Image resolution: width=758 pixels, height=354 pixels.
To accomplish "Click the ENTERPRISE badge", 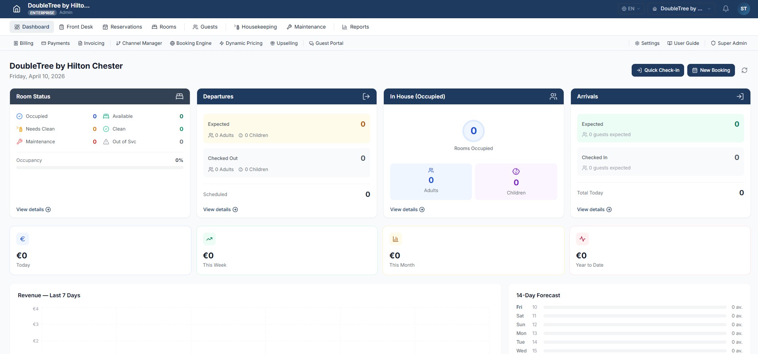I will 42,13.
